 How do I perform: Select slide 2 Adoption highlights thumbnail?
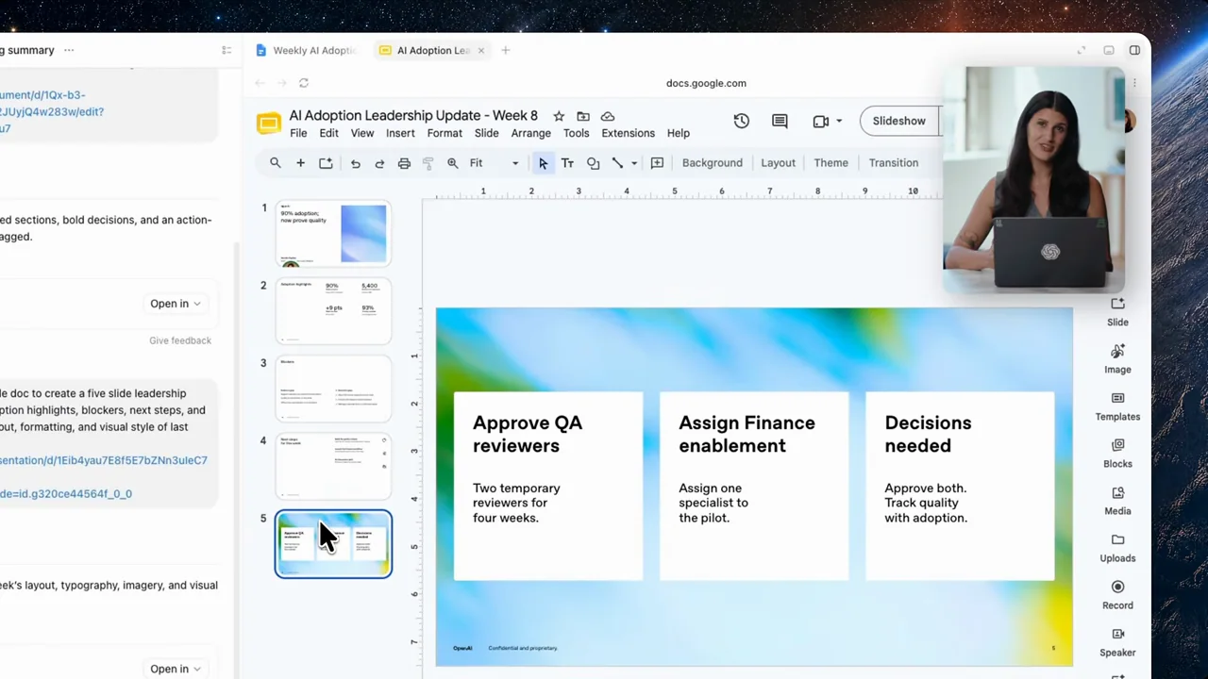(333, 311)
